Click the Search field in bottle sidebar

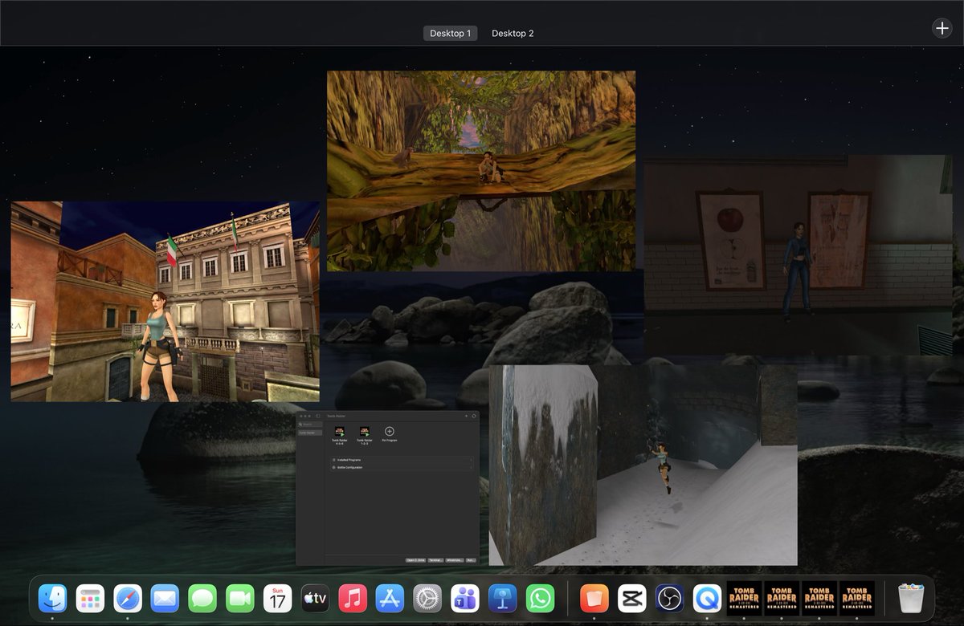pos(310,425)
